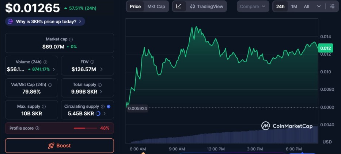Expand FDV details chevron
341x154 pixels.
coord(101,69)
